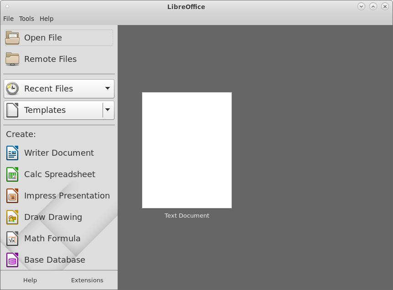Click the Impress Presentation icon
This screenshot has width=393, height=290.
[x=12, y=196]
